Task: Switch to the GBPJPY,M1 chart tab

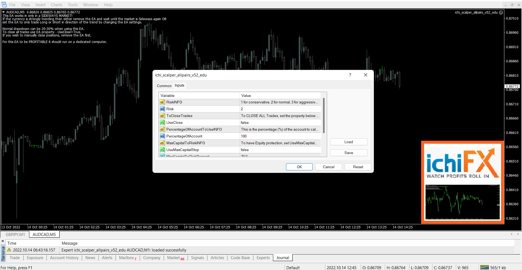Action: pyautogui.click(x=15, y=234)
